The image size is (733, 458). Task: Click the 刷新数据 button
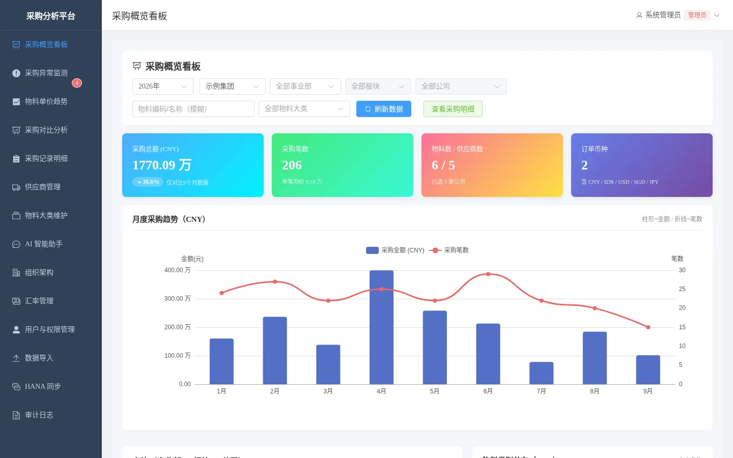pos(384,109)
